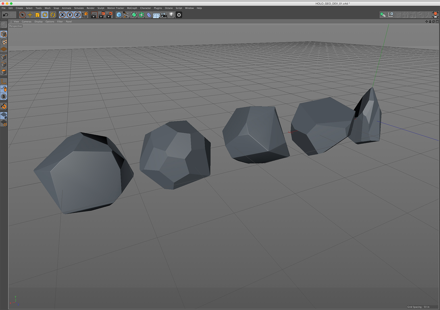Enable Texture mode
Image resolution: width=440 pixels, height=310 pixels.
[4, 42]
